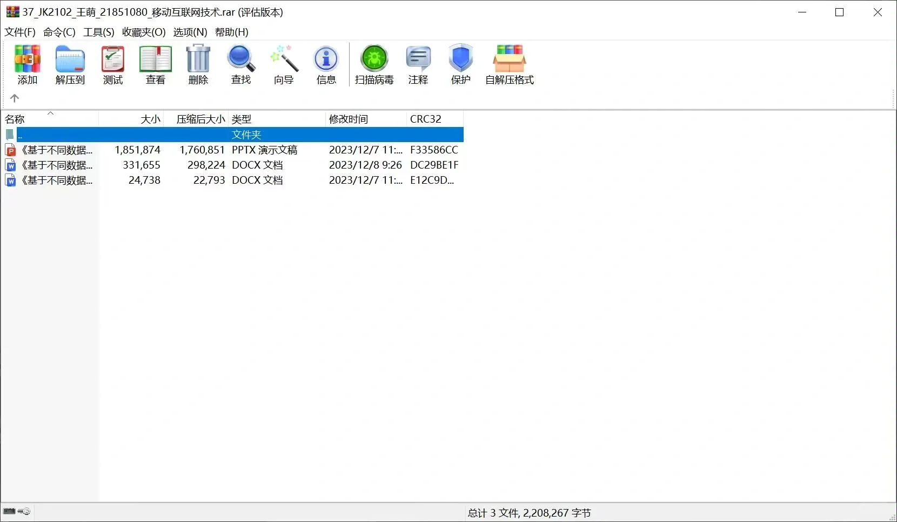The image size is (897, 522).
Task: Click the 名称 column sort arrow
Action: pos(50,113)
